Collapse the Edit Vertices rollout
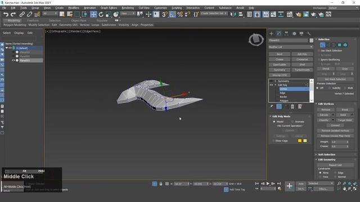 coord(316,104)
